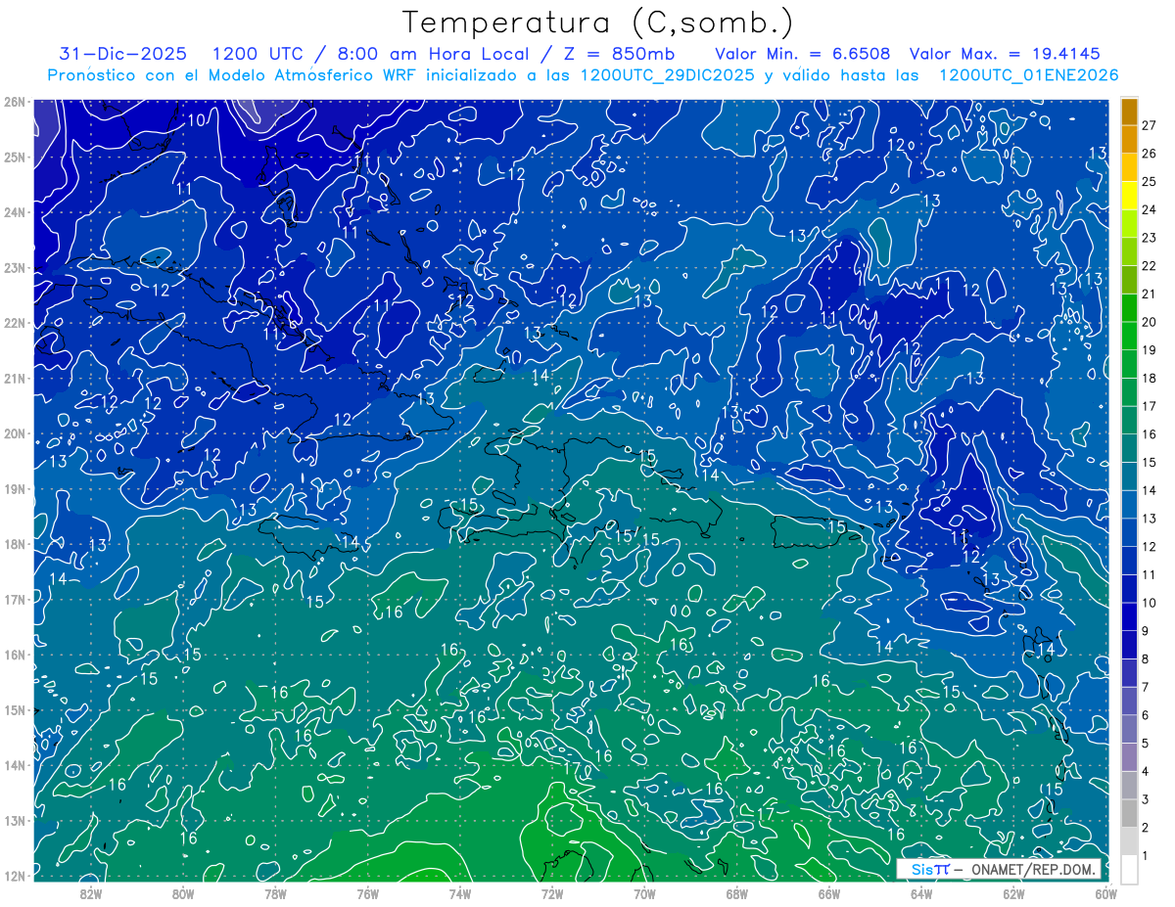Click the "80W" longitude axis label
This screenshot has height=907, width=1175.
click(x=182, y=892)
